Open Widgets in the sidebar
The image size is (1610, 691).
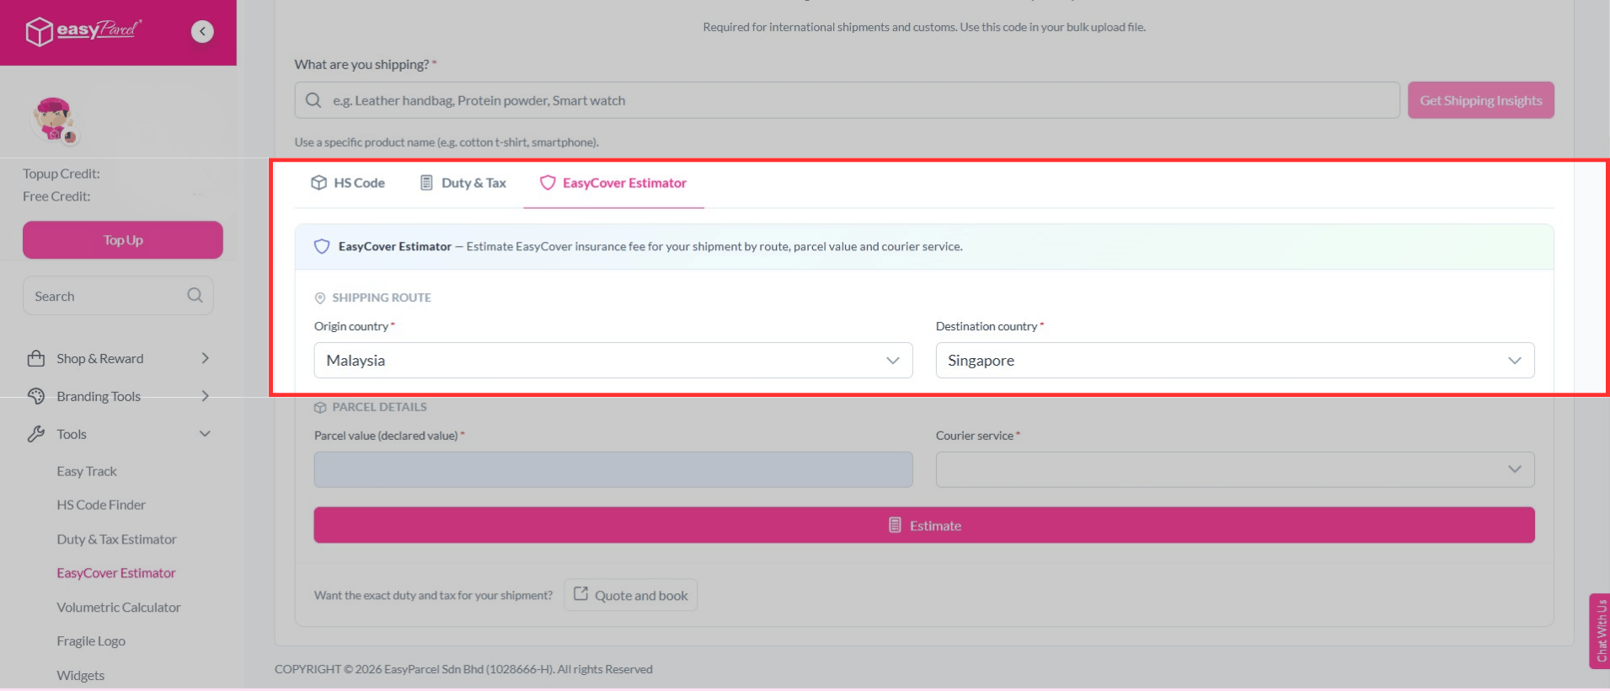point(81,675)
